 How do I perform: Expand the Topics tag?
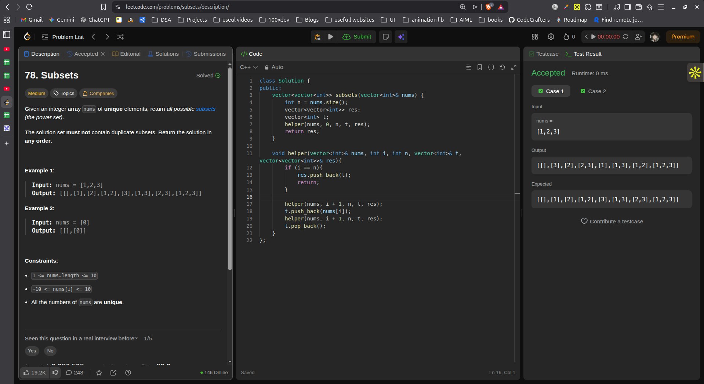tap(64, 94)
